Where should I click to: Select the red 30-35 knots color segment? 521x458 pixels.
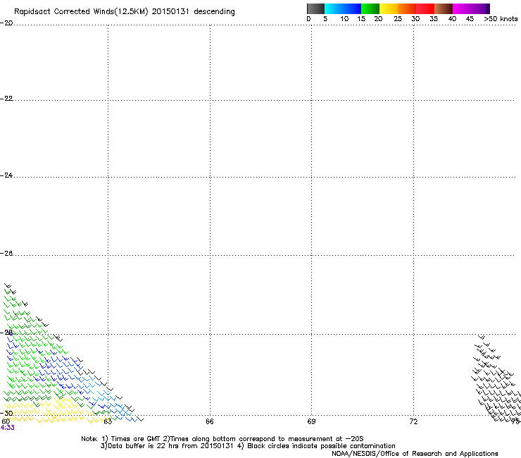tap(425, 8)
